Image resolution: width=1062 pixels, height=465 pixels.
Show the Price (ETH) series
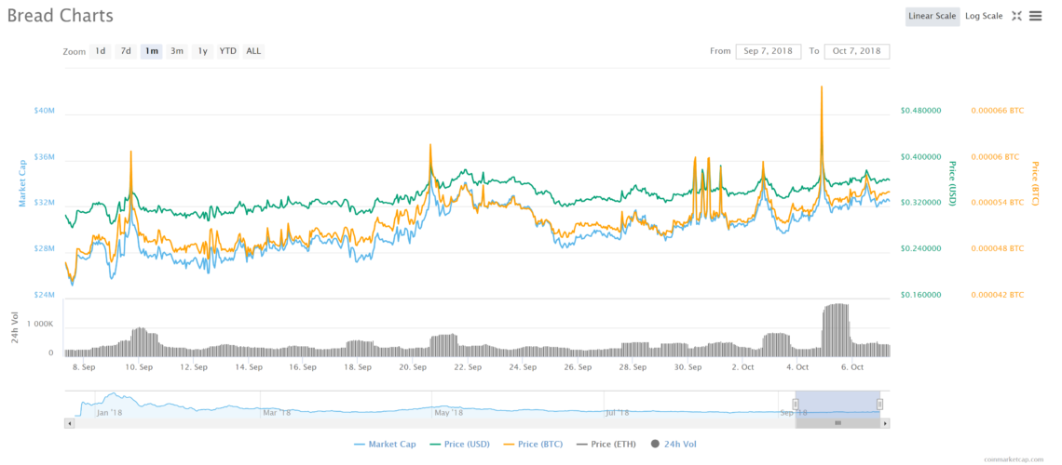608,444
